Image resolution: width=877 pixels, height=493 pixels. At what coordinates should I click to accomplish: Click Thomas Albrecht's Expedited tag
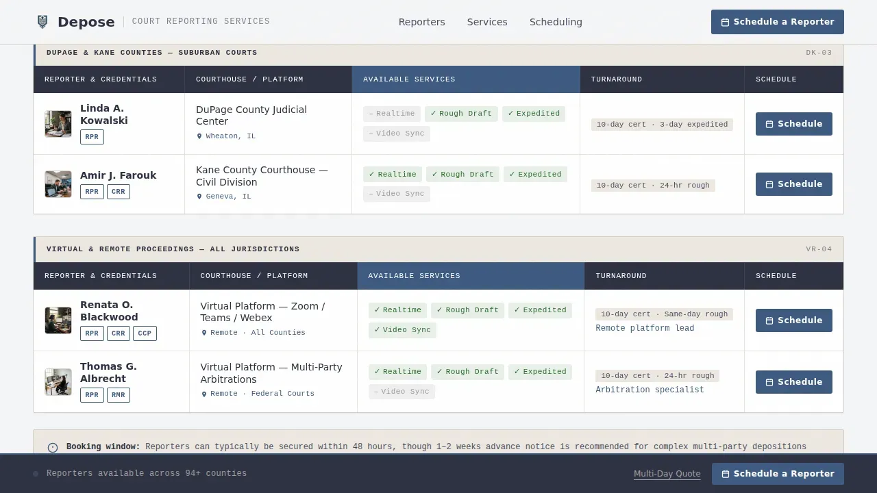click(x=541, y=372)
